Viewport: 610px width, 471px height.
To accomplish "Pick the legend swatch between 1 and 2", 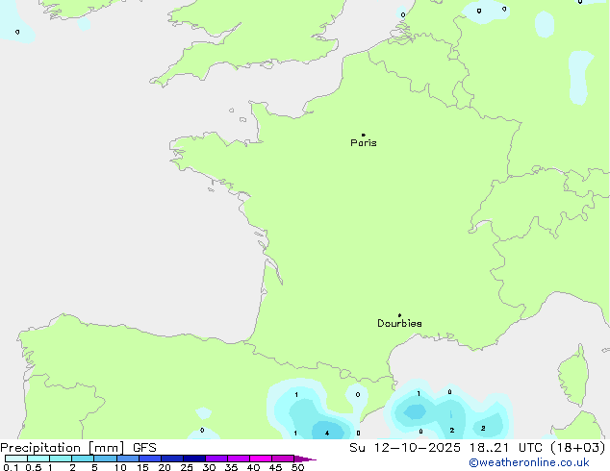I will pyautogui.click(x=61, y=459).
